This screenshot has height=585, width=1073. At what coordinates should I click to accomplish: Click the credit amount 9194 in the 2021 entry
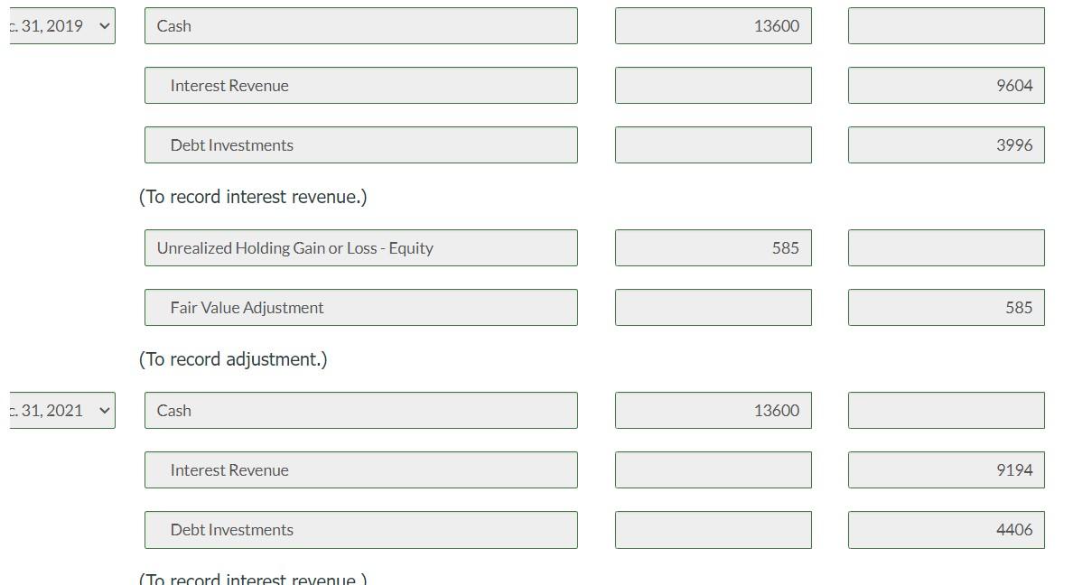[946, 469]
